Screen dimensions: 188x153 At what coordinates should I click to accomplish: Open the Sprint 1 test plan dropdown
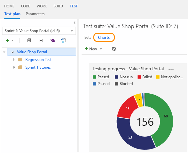pyautogui.click(x=39, y=31)
